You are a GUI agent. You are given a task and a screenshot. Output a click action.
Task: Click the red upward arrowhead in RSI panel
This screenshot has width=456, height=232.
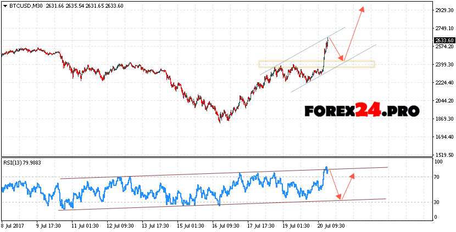pos(353,176)
